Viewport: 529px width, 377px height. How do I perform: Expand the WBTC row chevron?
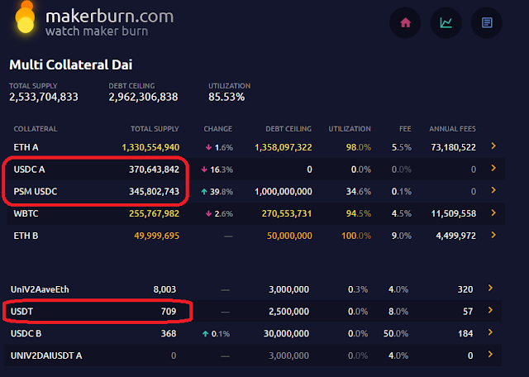pos(493,212)
